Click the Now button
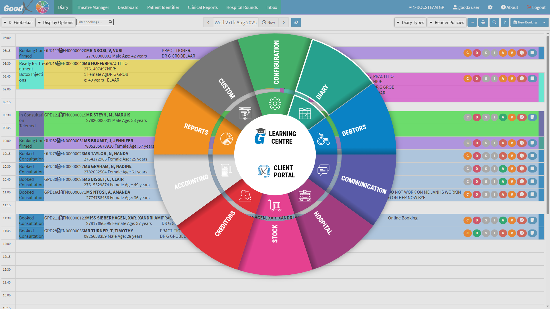This screenshot has height=309, width=550. coord(268,22)
